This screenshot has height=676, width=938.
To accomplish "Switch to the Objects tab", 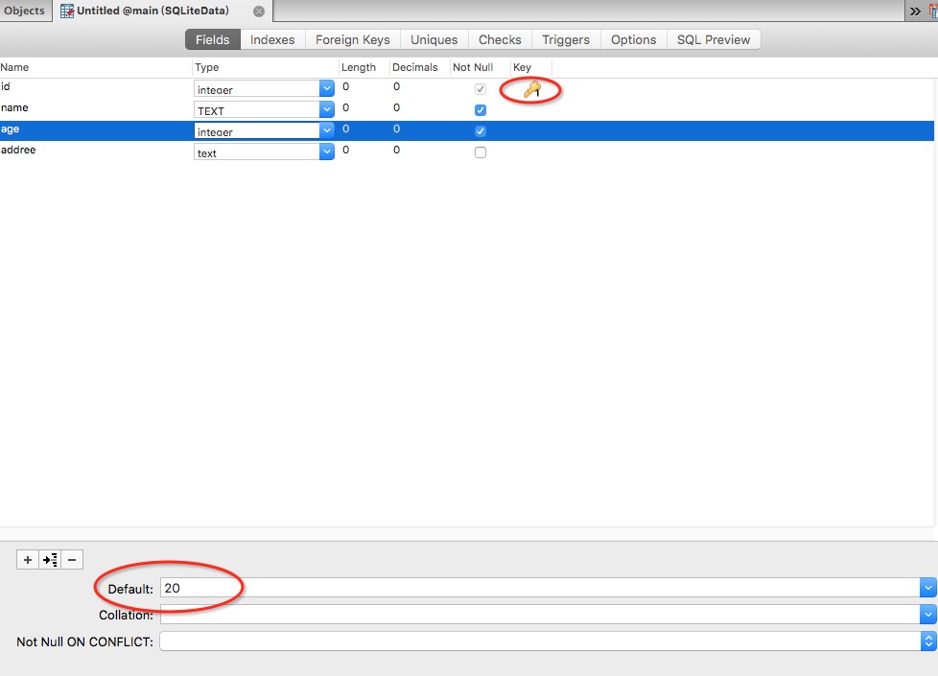I will 25,11.
